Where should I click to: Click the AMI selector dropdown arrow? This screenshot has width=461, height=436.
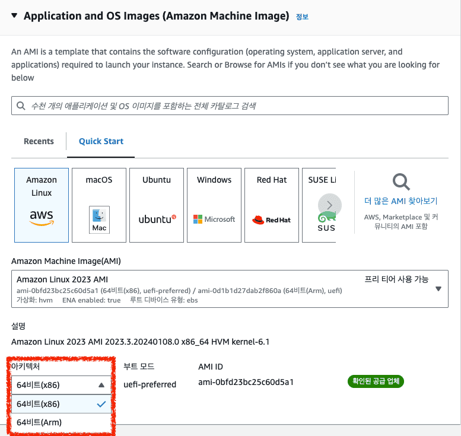(438, 289)
